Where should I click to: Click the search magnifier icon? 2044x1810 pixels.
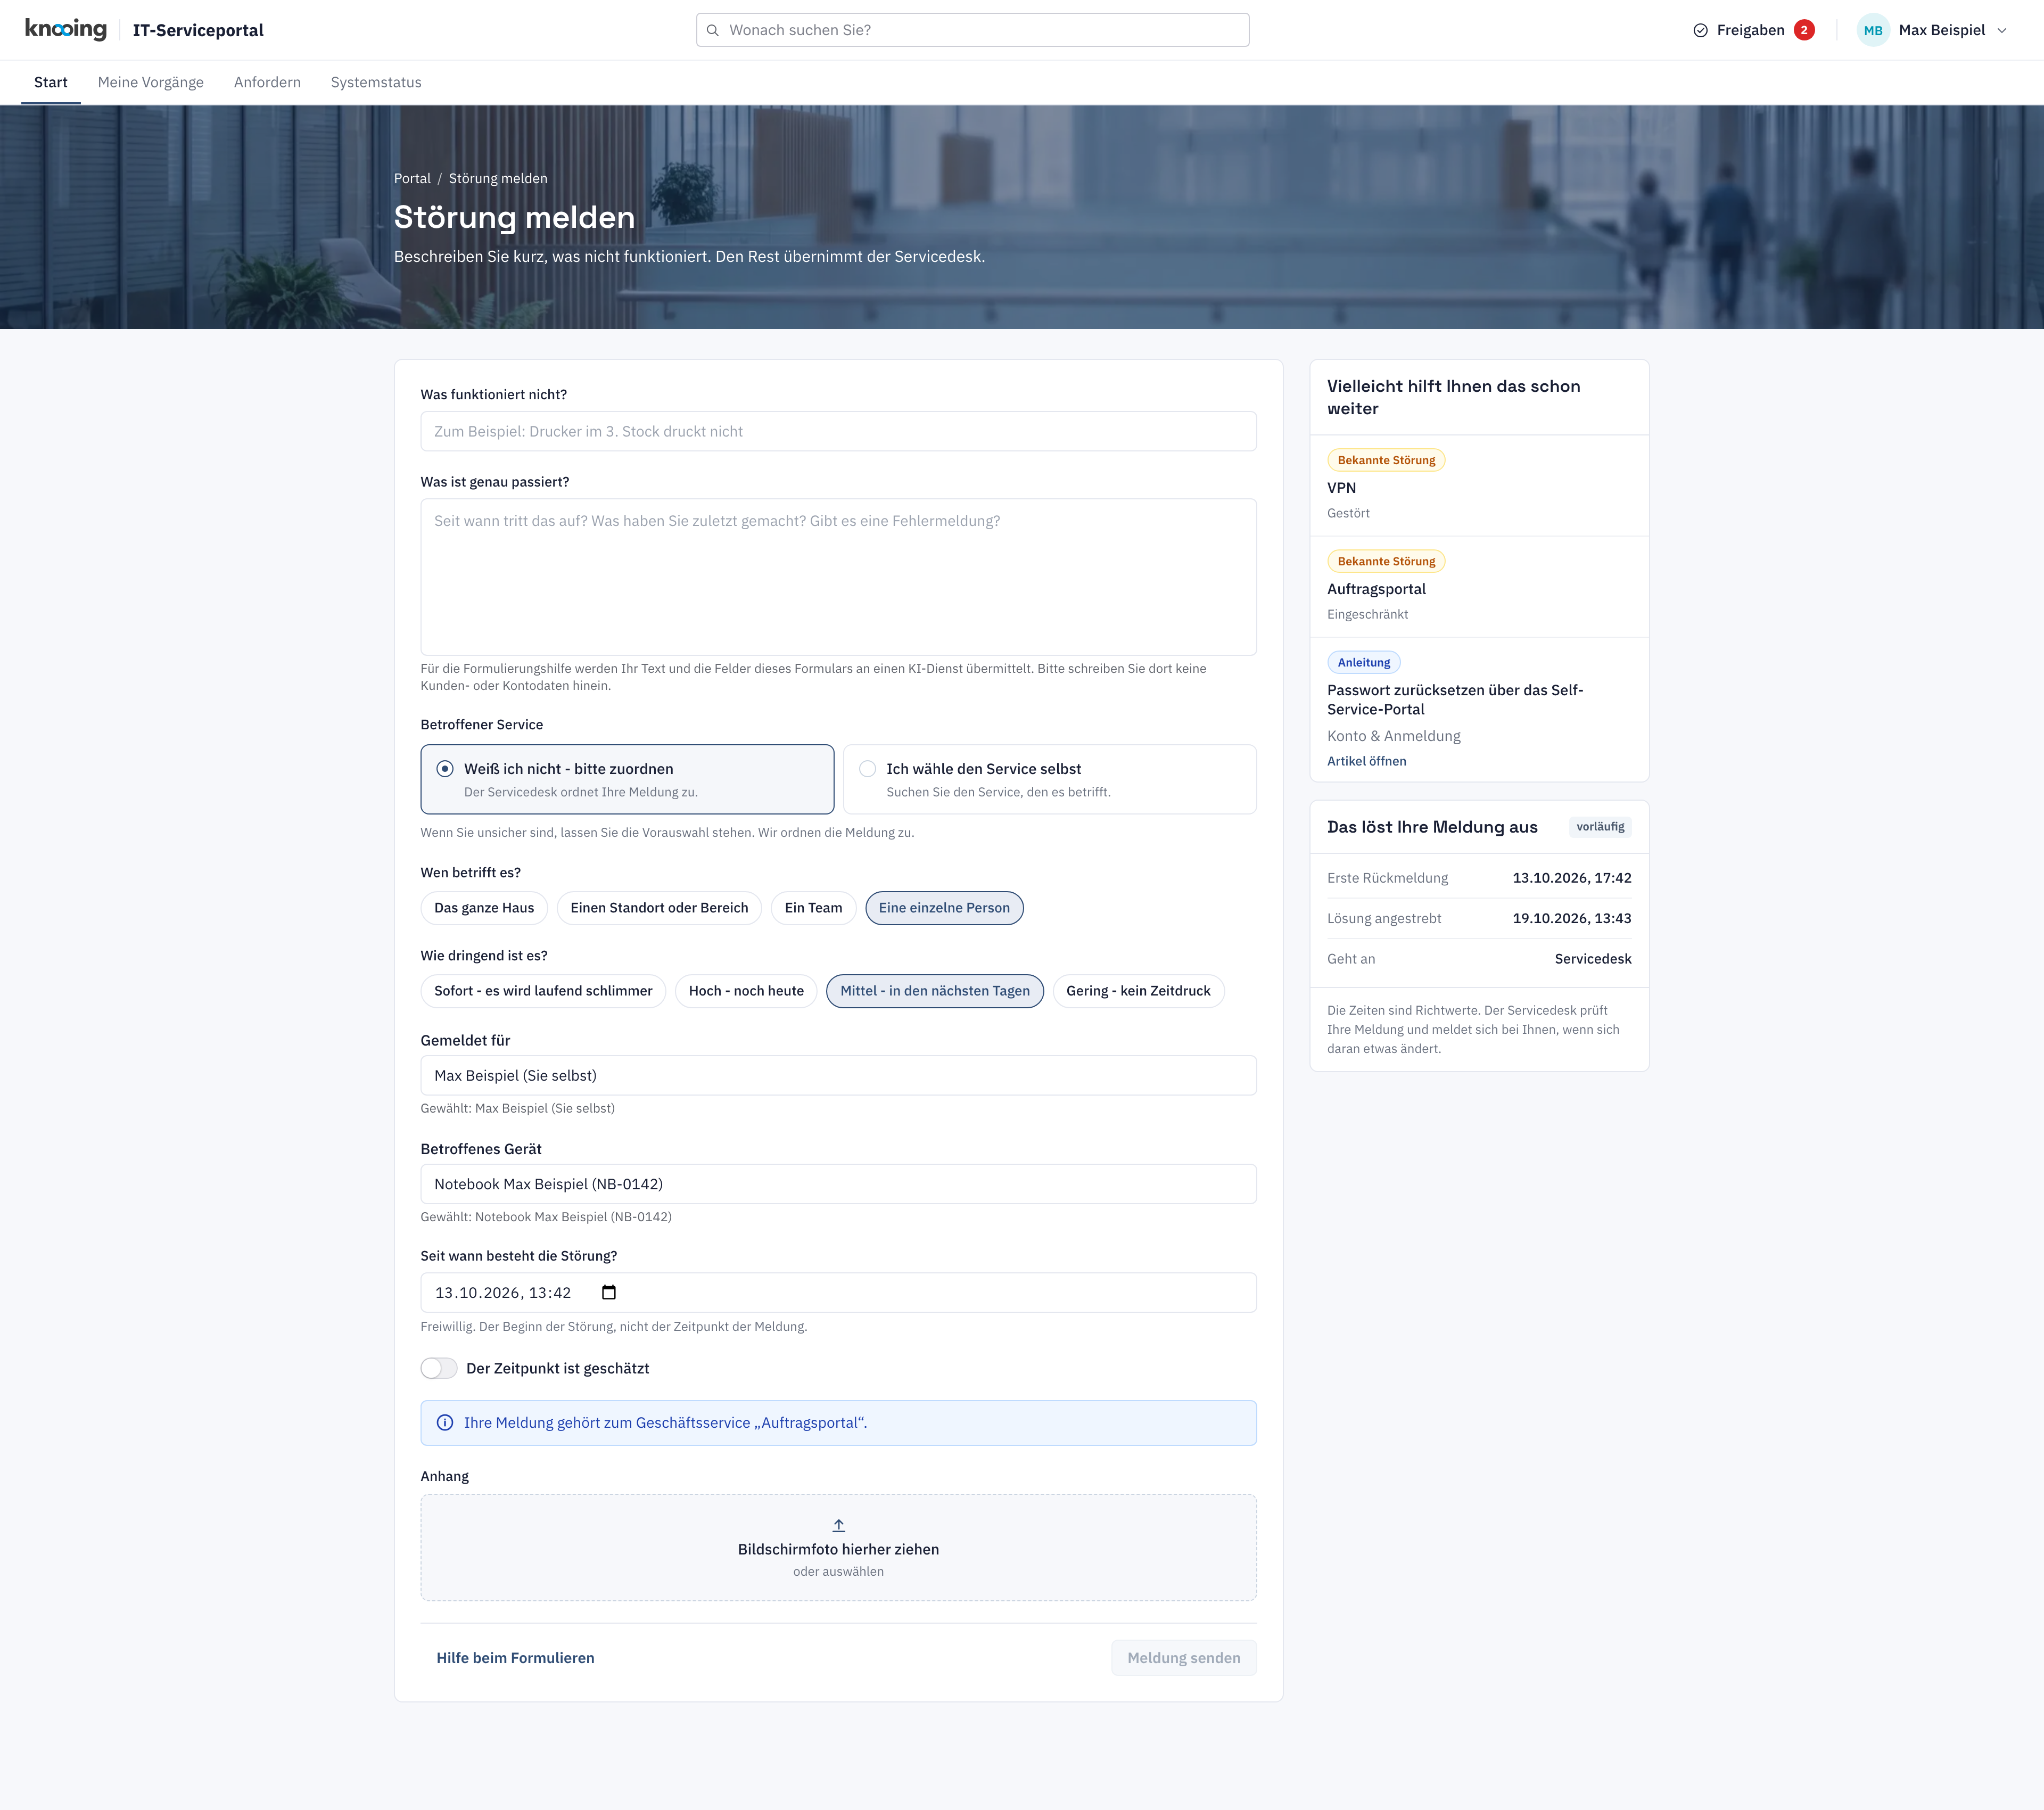[713, 30]
